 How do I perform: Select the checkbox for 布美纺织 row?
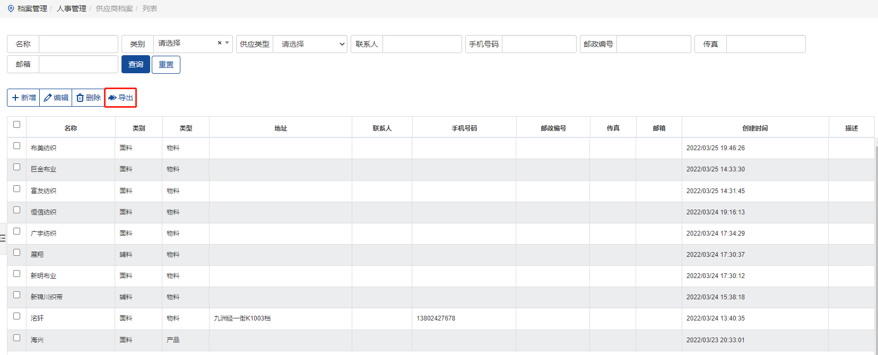[16, 146]
